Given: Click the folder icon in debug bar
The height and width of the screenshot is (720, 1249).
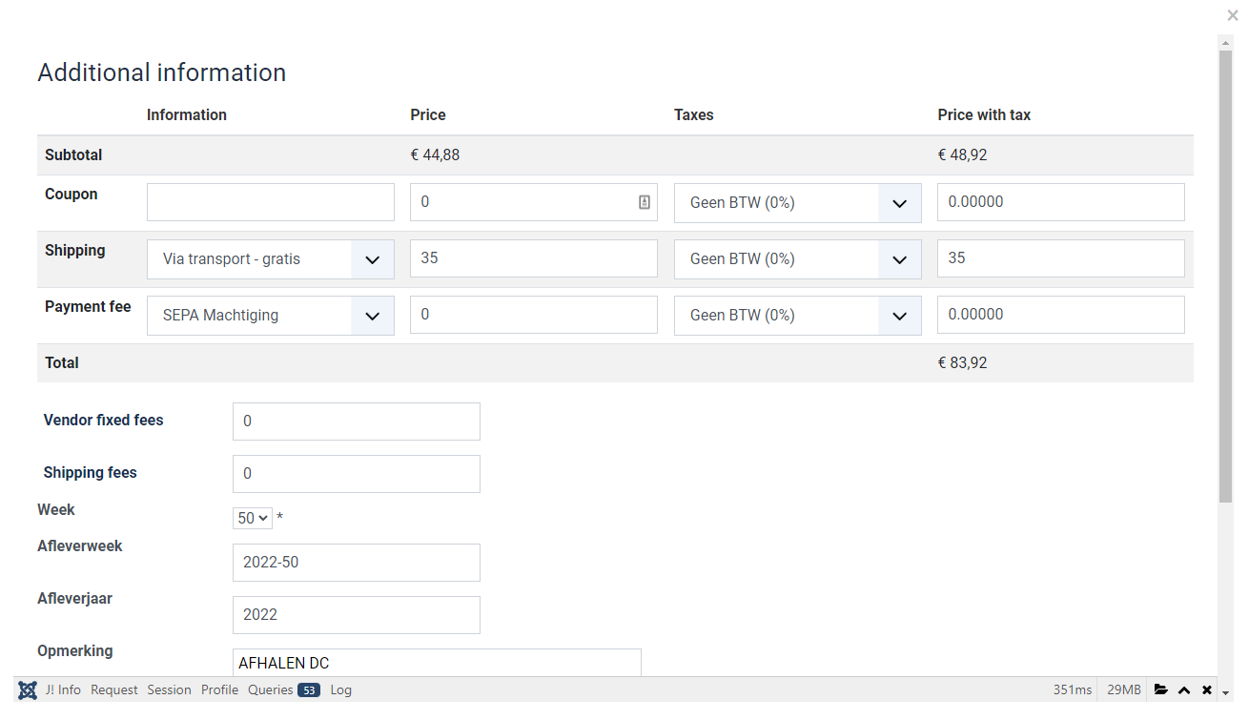Looking at the screenshot, I should [1161, 689].
